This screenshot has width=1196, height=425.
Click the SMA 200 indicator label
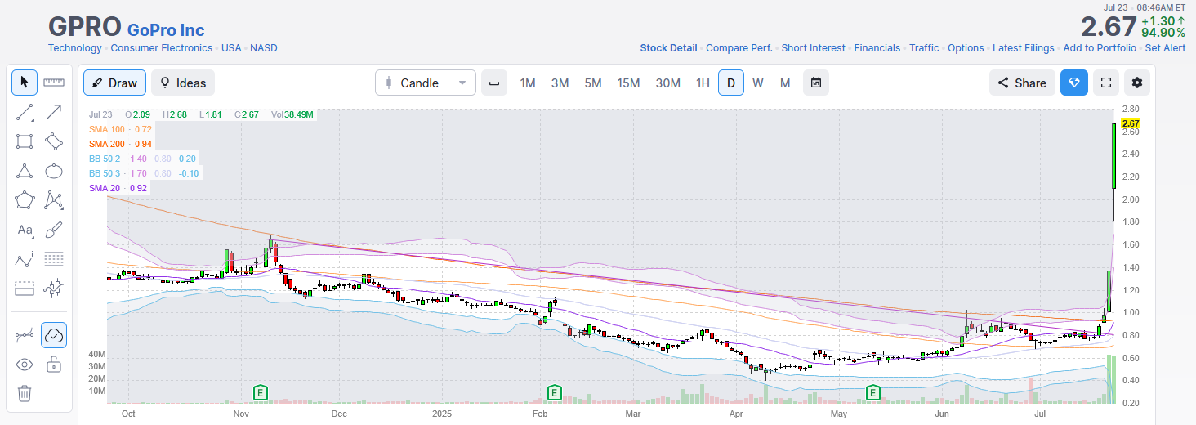pos(108,144)
